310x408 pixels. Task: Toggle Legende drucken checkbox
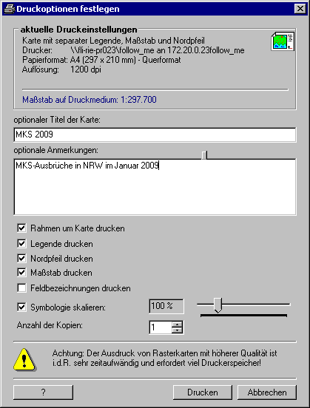click(x=21, y=244)
